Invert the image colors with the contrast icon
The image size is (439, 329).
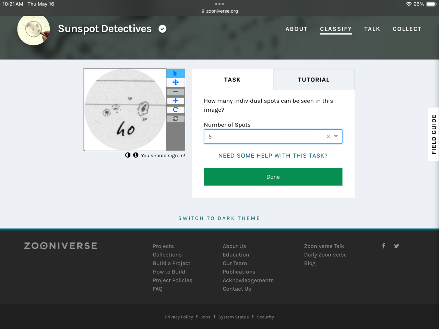[128, 155]
